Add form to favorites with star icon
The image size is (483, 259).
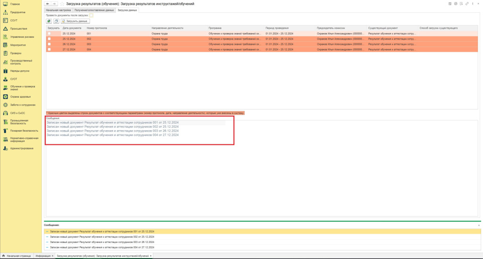click(62, 4)
